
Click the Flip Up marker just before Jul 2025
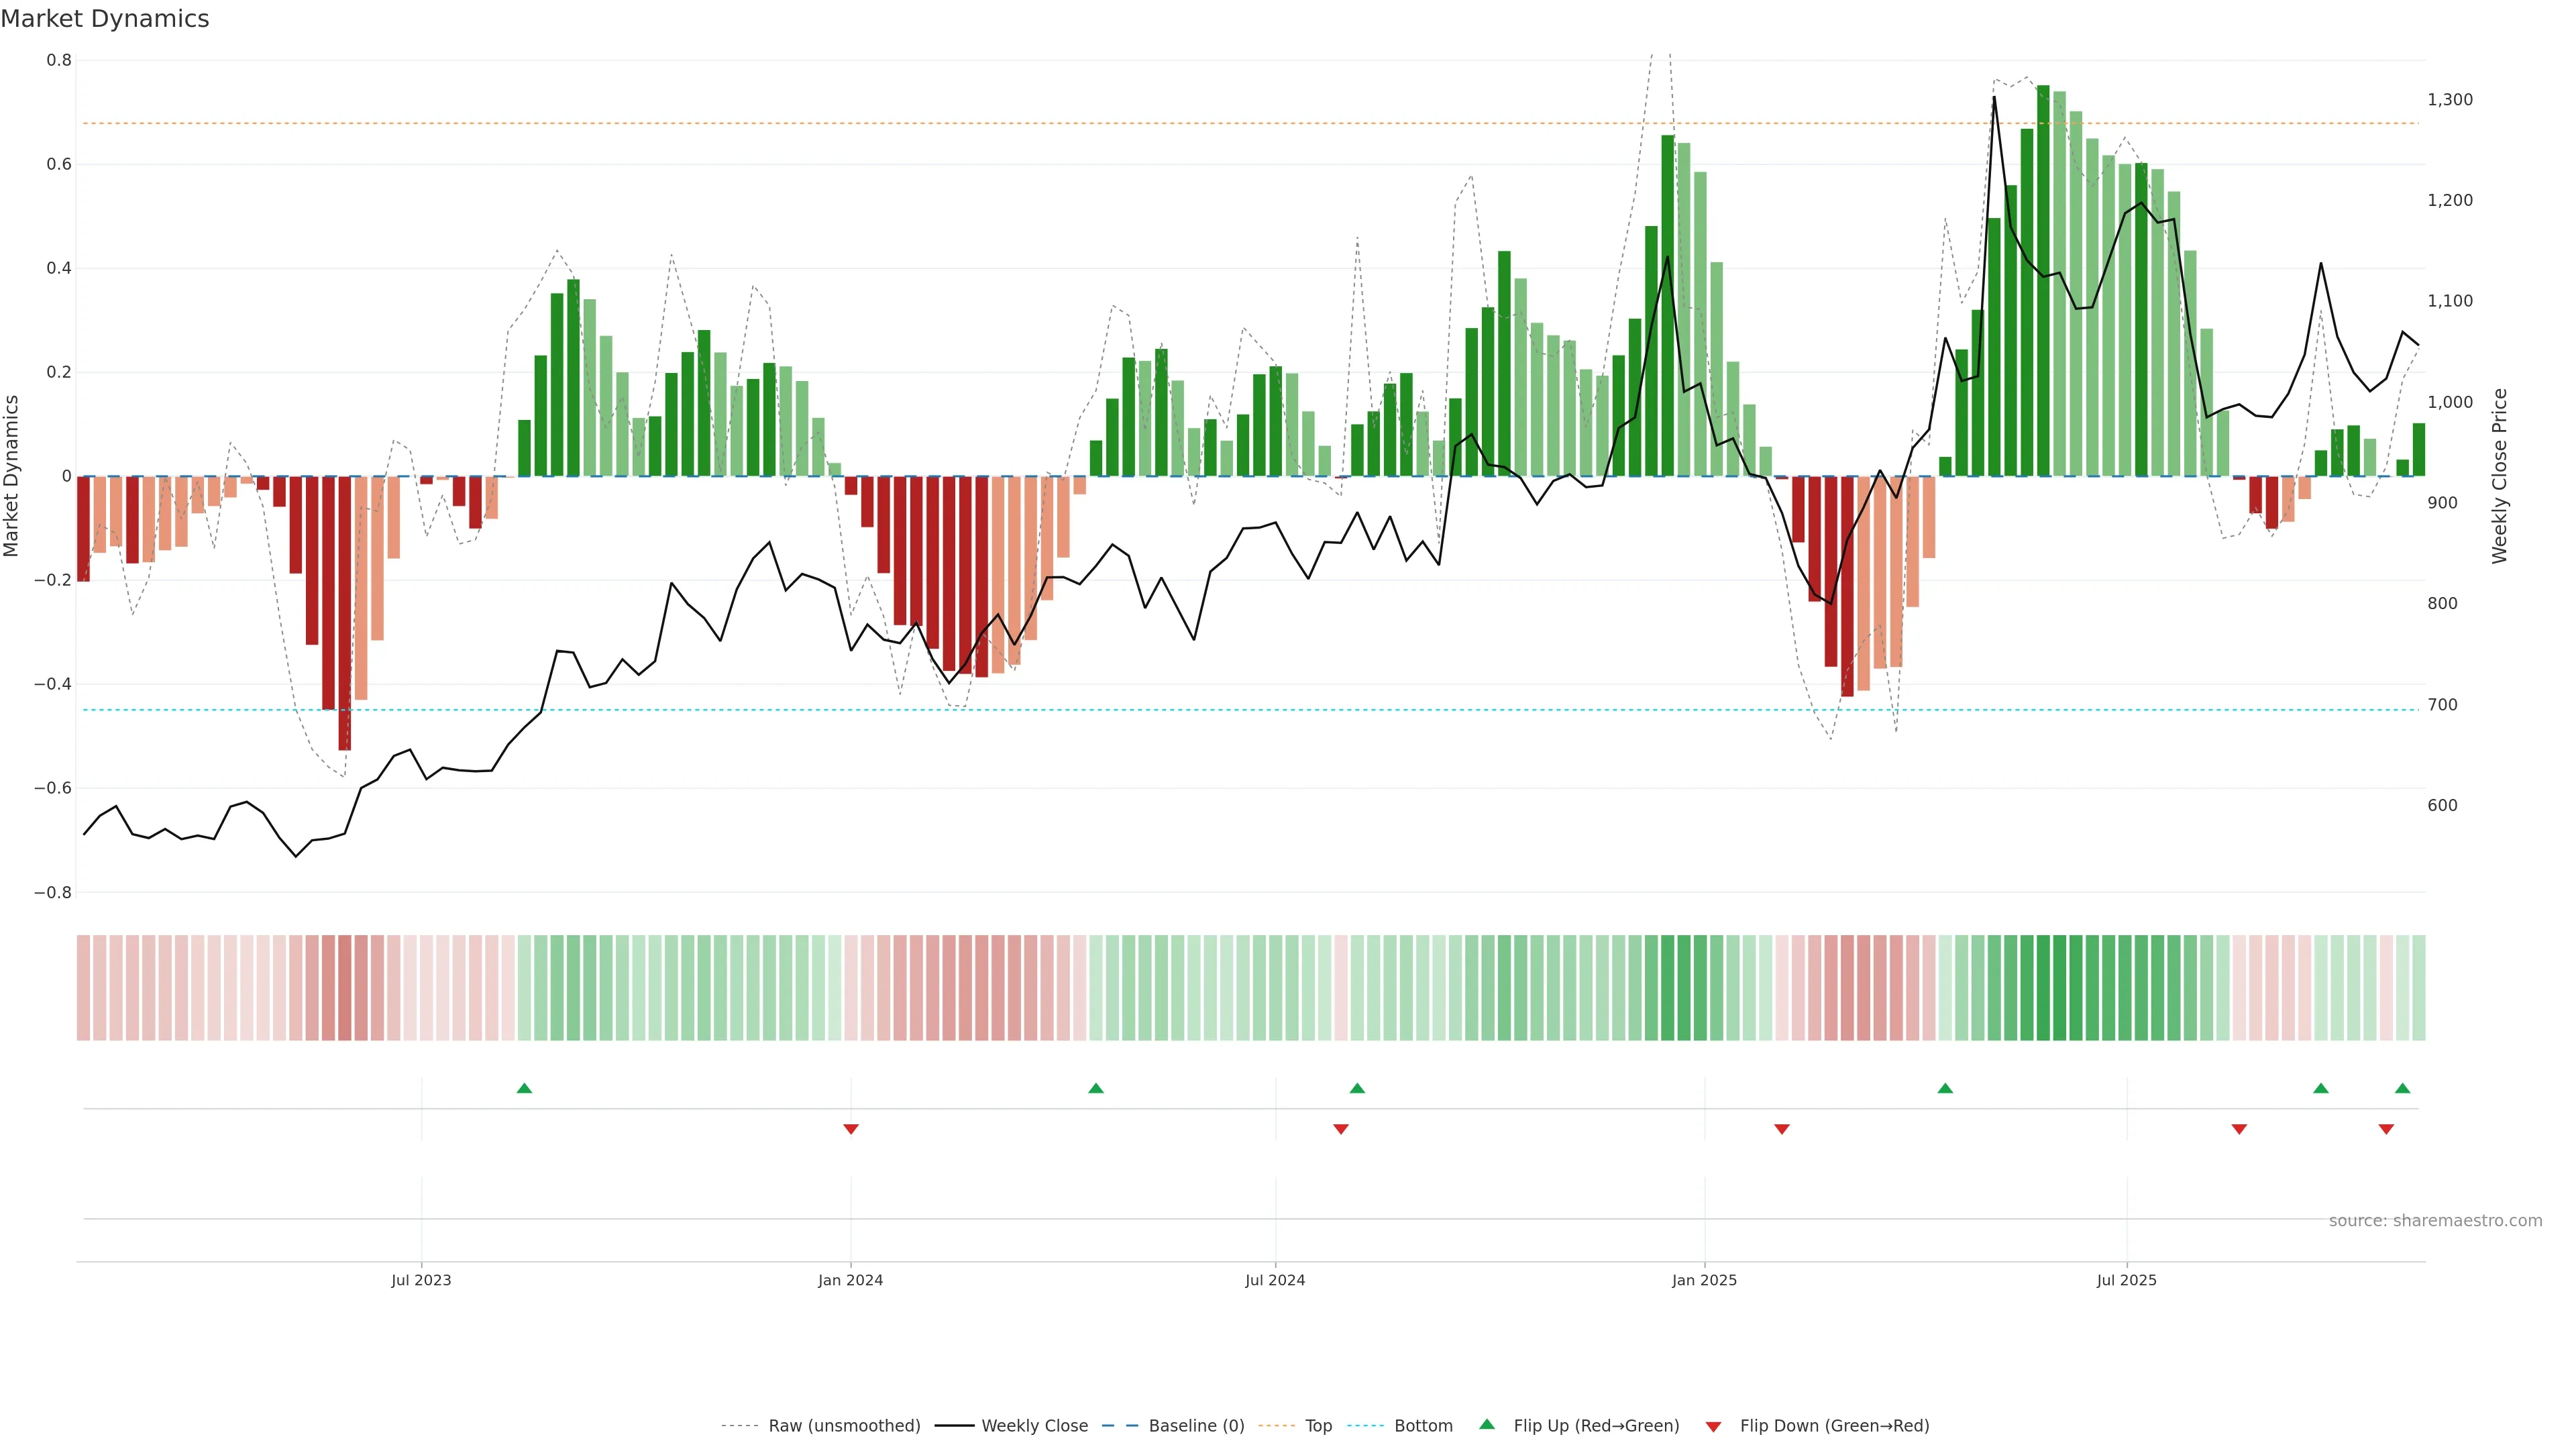tap(1945, 1088)
